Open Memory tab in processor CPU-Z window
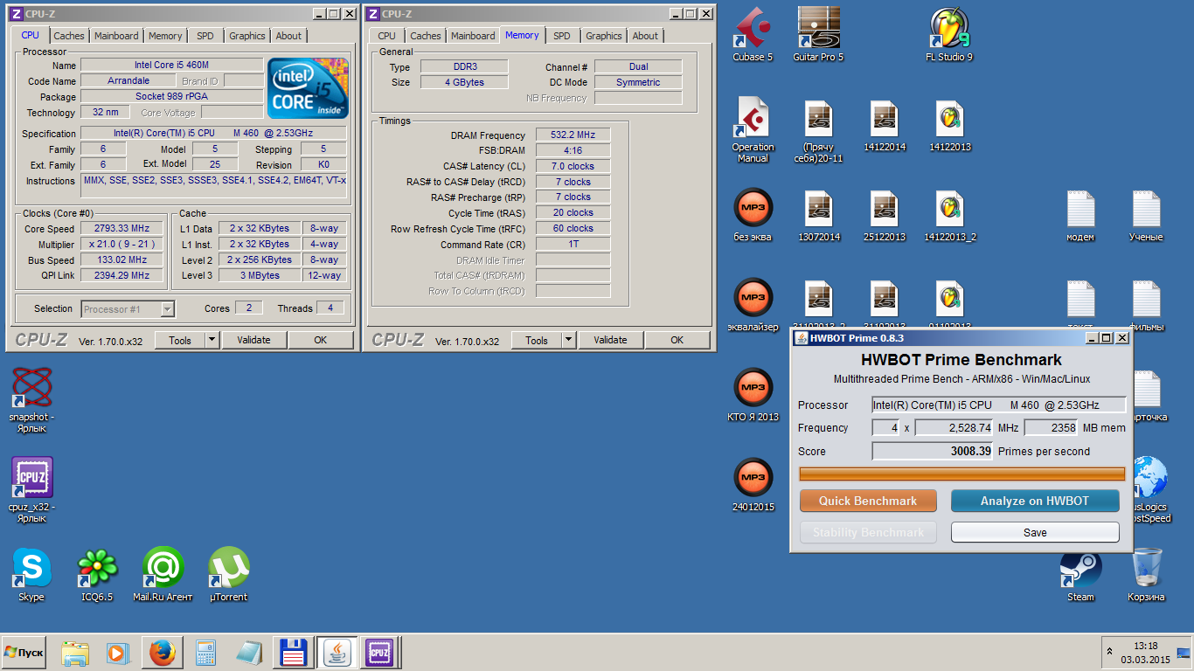Screen dimensions: 1194x671 165,36
